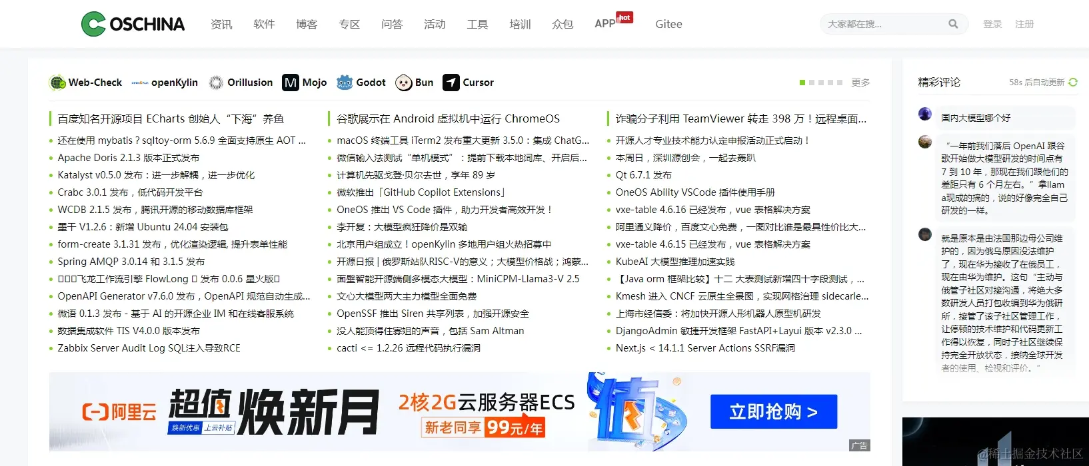Viewport: 1089px width, 466px height.
Task: Open 文心大模型两大主力模型全面免费
Action: pos(407,296)
